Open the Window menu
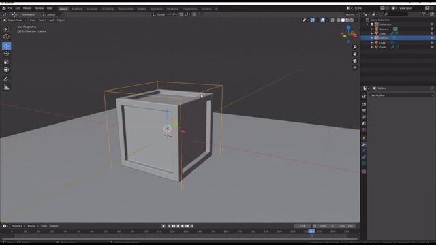The image size is (436, 245). [x=39, y=8]
